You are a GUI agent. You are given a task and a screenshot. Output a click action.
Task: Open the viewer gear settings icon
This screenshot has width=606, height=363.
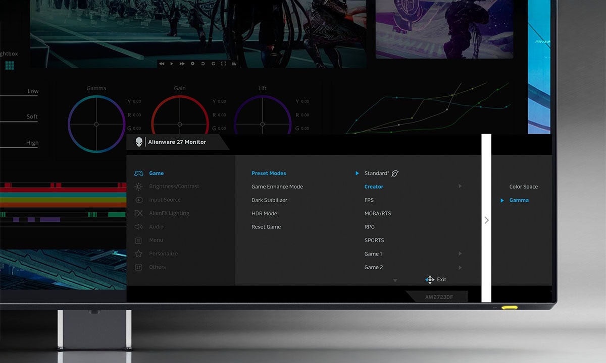pos(192,64)
